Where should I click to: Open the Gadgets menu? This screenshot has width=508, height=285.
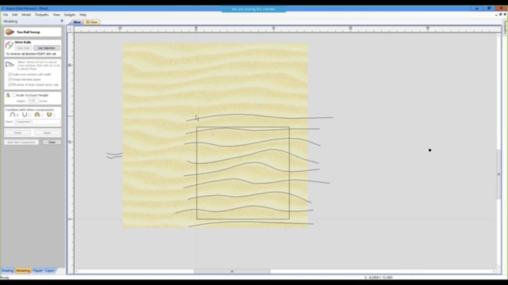click(x=70, y=15)
